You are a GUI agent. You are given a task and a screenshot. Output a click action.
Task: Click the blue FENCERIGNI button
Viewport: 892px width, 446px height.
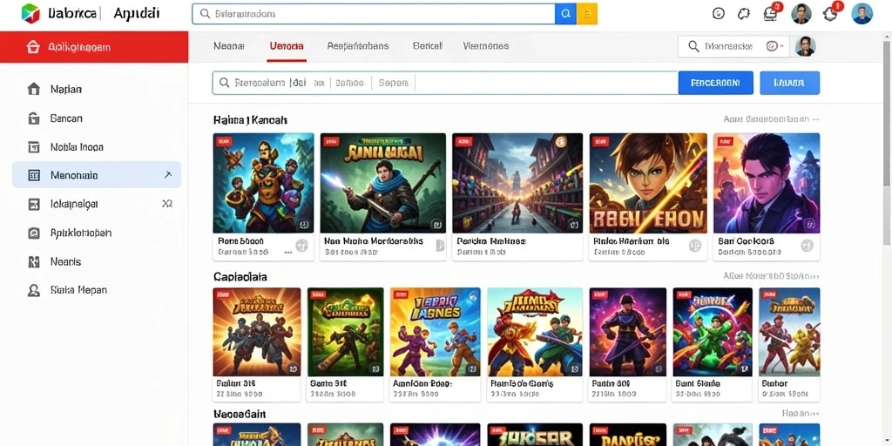[x=716, y=83]
